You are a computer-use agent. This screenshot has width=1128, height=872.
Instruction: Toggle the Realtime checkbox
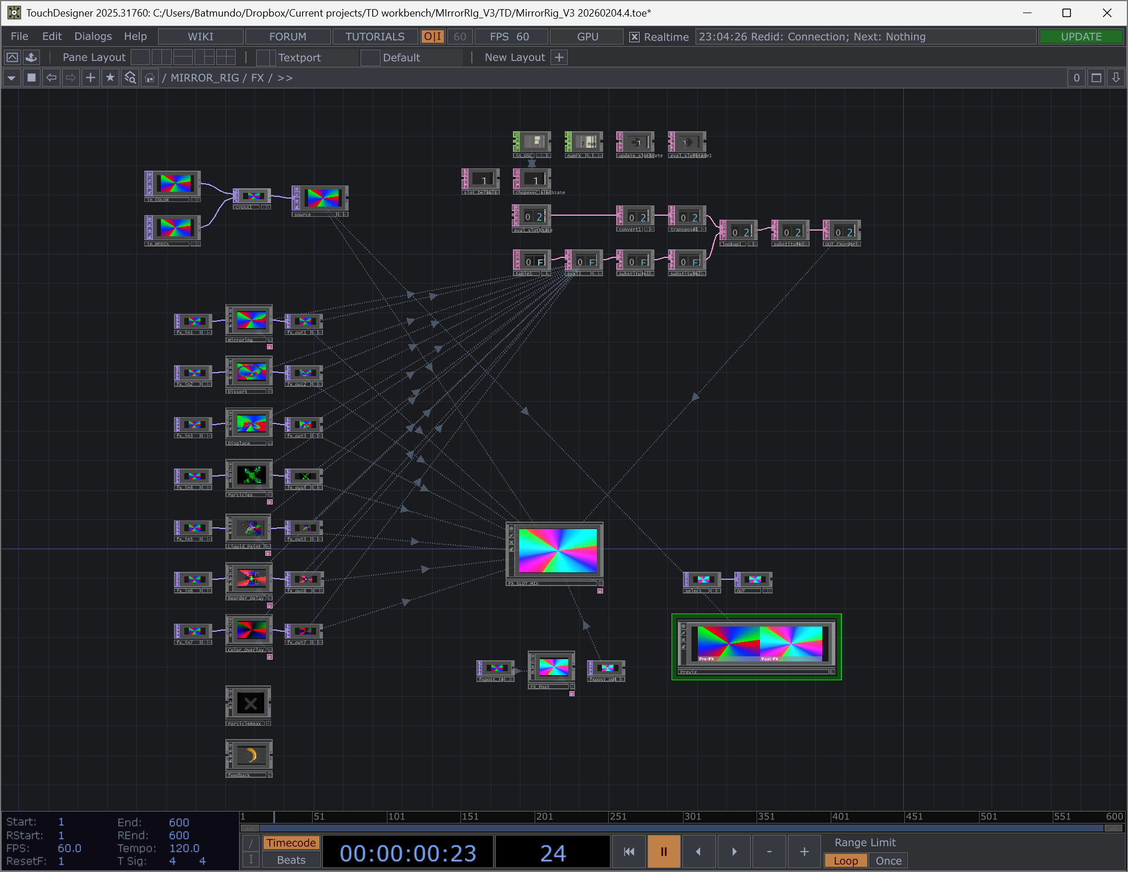pyautogui.click(x=634, y=37)
